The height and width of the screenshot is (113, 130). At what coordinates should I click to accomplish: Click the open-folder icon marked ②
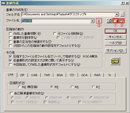122,21
